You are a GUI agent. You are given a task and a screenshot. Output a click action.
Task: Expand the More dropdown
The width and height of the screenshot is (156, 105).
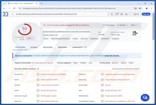134,25
